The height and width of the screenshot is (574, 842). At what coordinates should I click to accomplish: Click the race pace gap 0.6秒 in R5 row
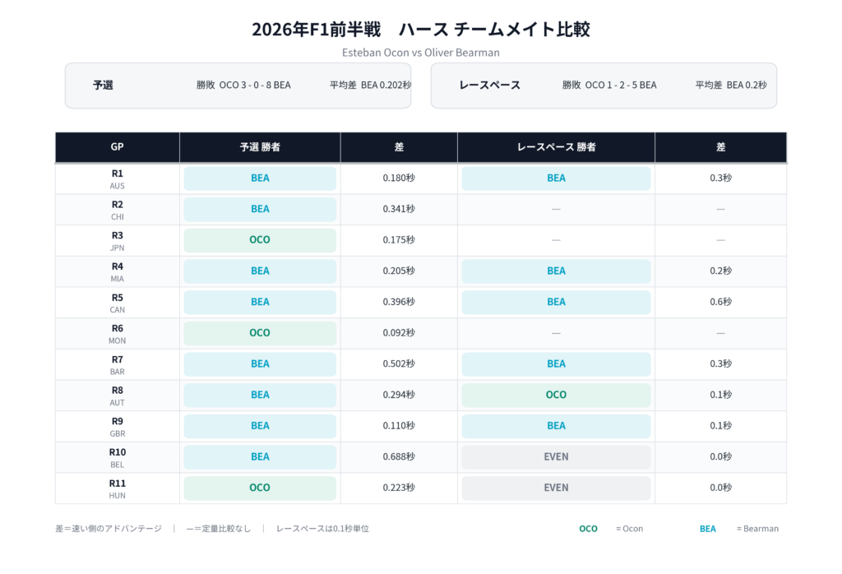(720, 302)
